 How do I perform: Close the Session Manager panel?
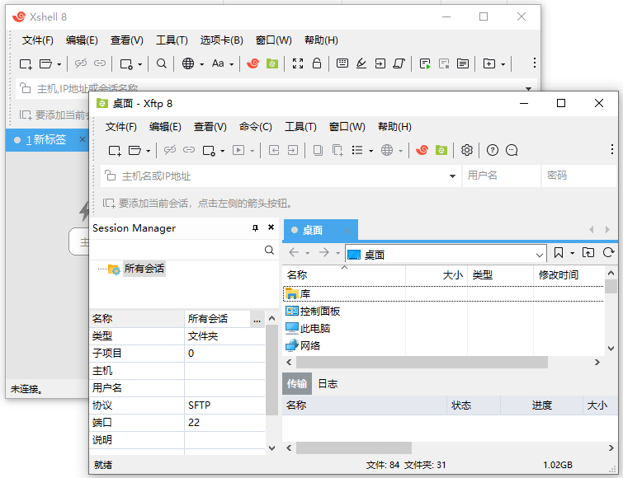271,227
